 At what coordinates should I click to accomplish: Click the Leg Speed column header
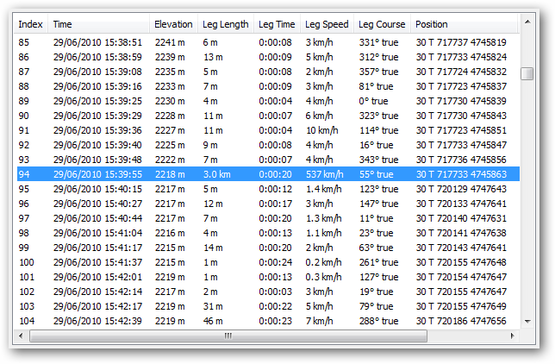click(x=327, y=24)
